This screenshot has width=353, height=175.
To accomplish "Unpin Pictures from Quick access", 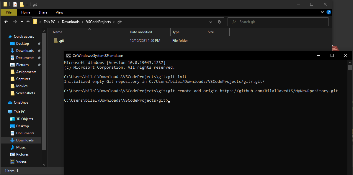I will pyautogui.click(x=39, y=65).
